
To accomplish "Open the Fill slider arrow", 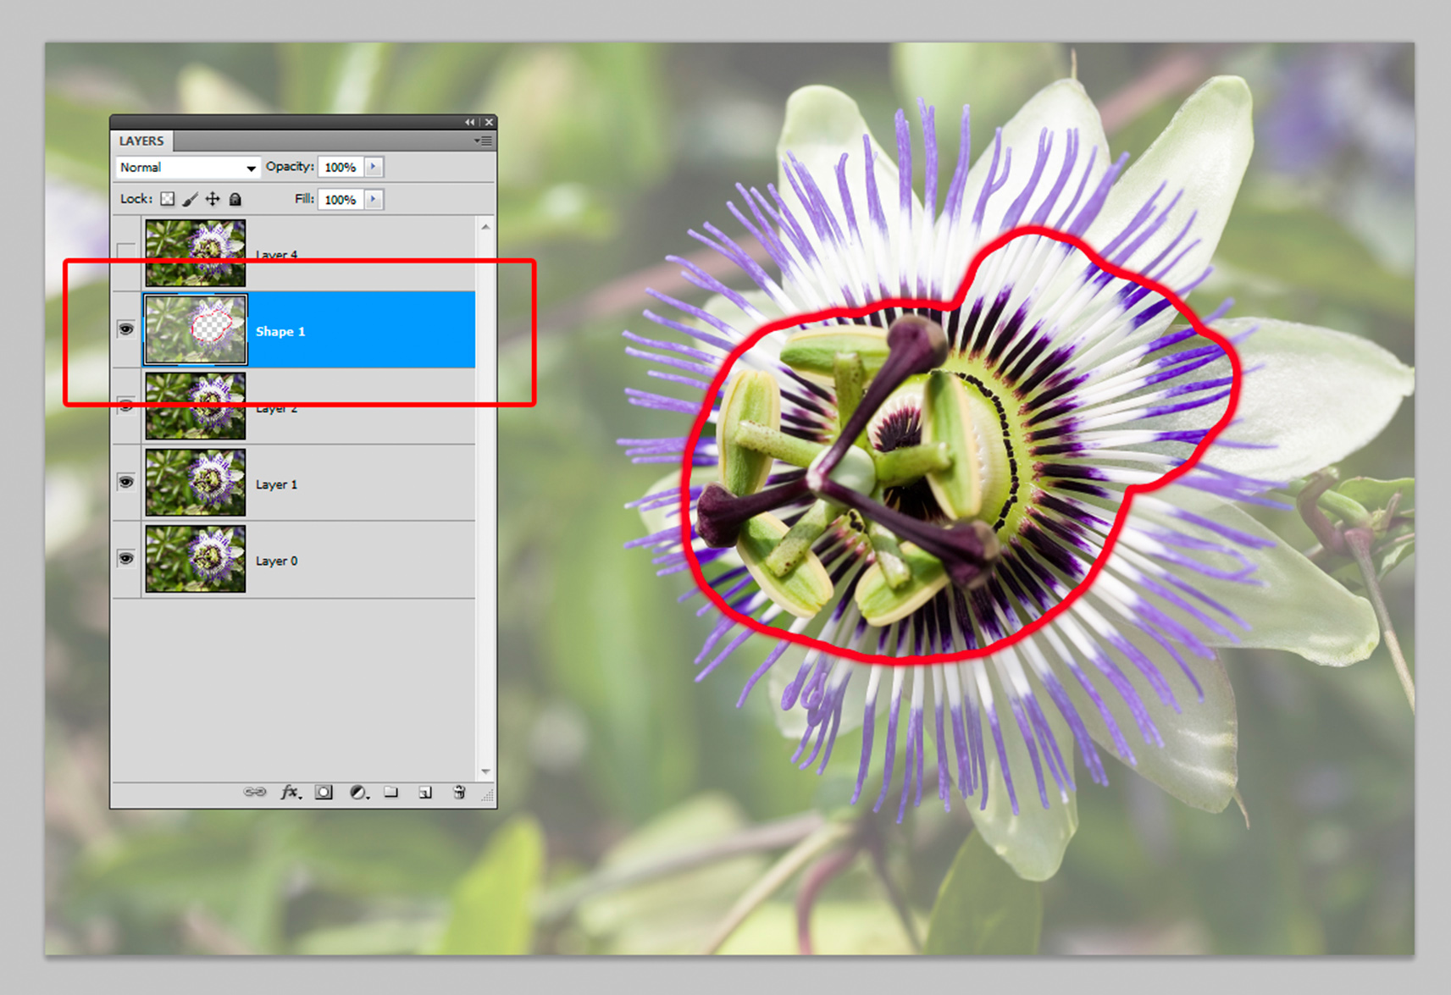I will point(374,199).
